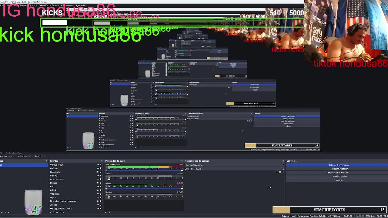
Task: Click Iniciar Grabación button
Action: (337, 169)
